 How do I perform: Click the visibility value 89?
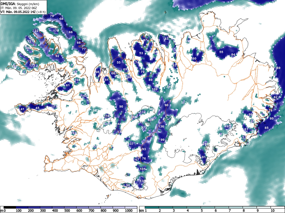150,80
